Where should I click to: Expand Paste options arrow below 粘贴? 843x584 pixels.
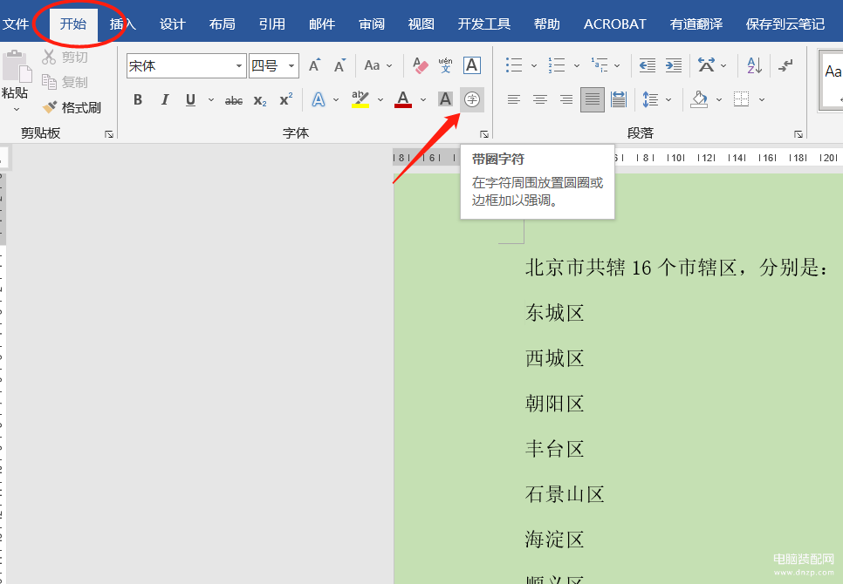(x=16, y=110)
